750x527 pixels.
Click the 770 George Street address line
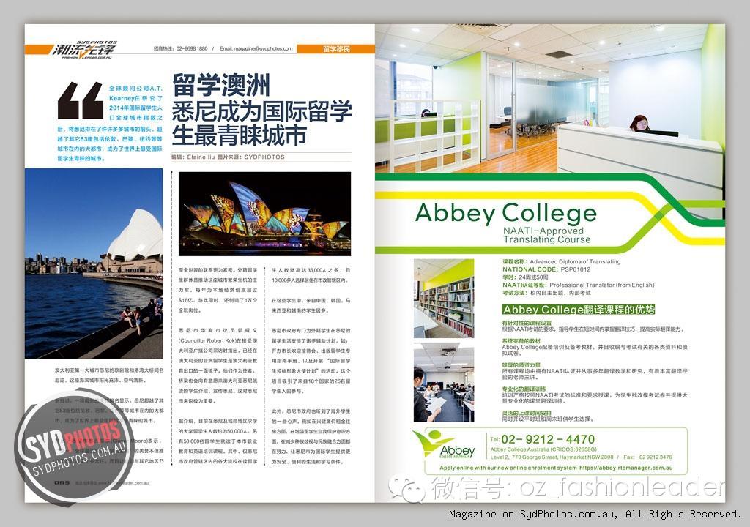coord(552,457)
